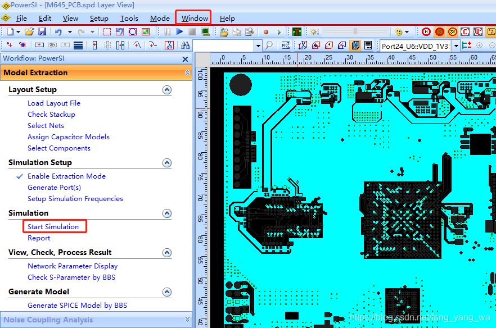Viewport: 496px width, 328px height.
Task: Click the Load Layout File link
Action: click(x=54, y=103)
